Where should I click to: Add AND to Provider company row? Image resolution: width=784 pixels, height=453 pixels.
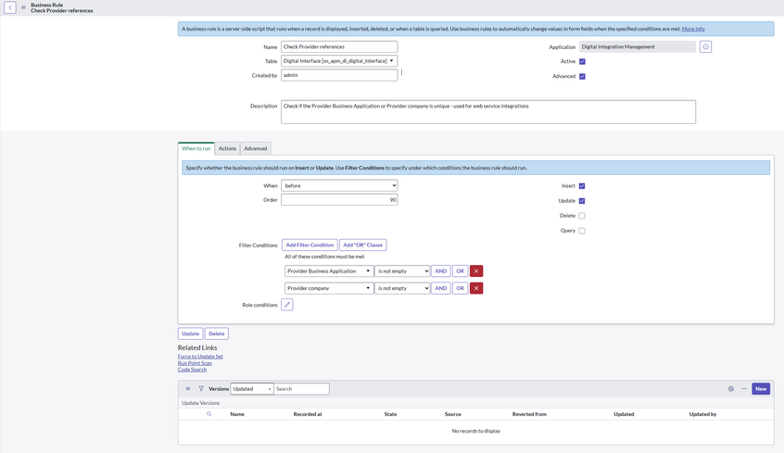pyautogui.click(x=440, y=288)
